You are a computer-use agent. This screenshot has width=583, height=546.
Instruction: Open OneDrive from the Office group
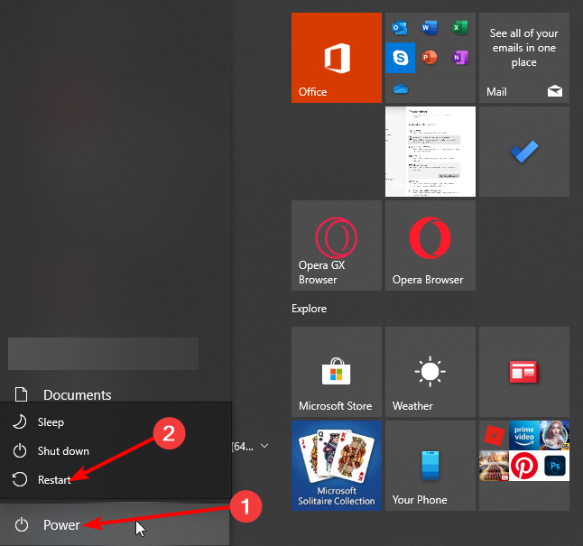pyautogui.click(x=401, y=88)
